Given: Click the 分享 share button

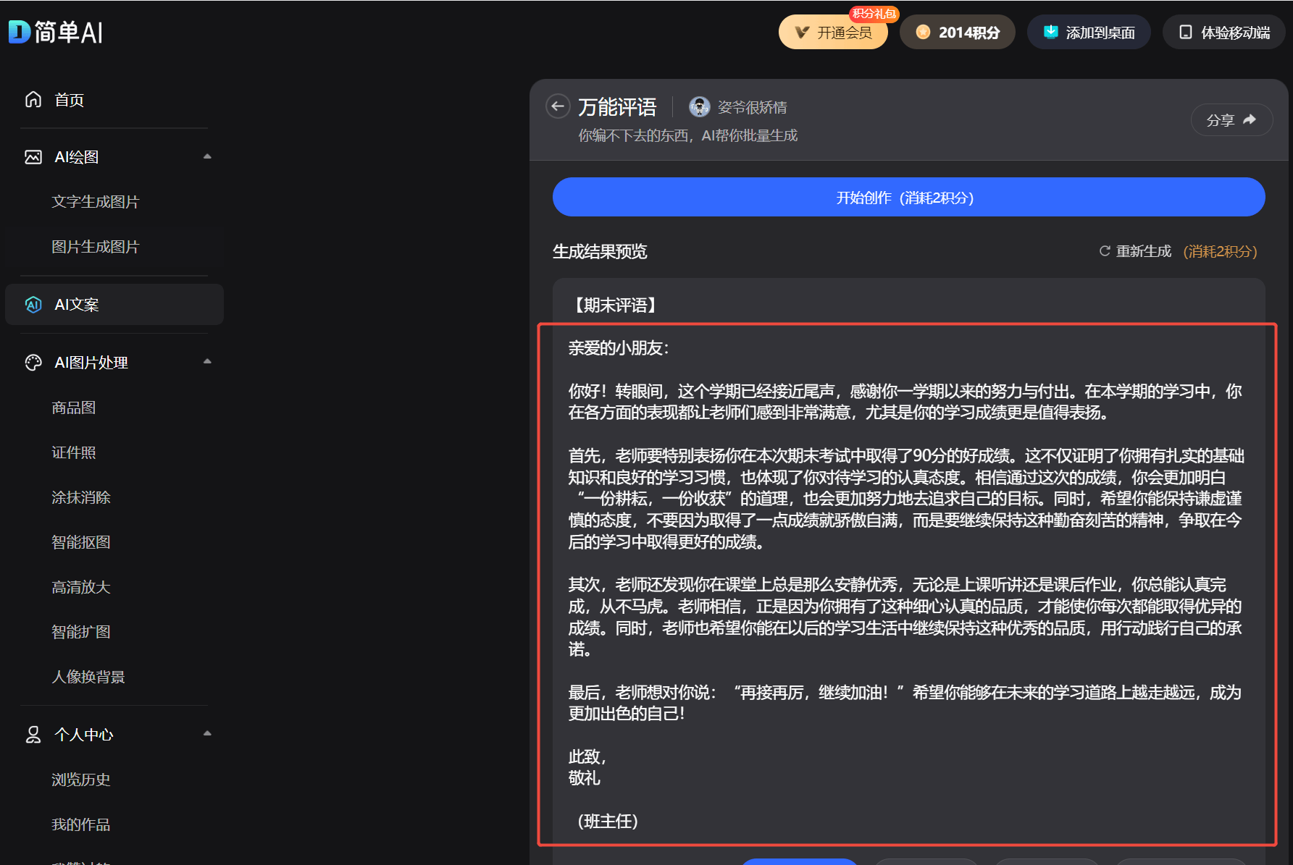Looking at the screenshot, I should tap(1231, 120).
